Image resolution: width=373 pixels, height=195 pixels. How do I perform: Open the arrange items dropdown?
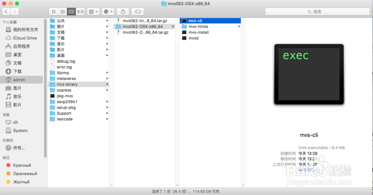(x=93, y=12)
